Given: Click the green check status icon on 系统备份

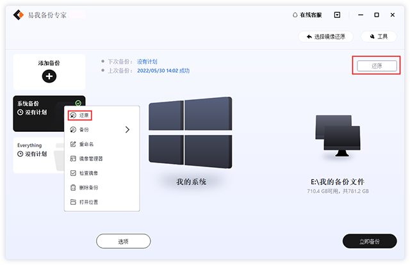Looking at the screenshot, I should pos(78,103).
